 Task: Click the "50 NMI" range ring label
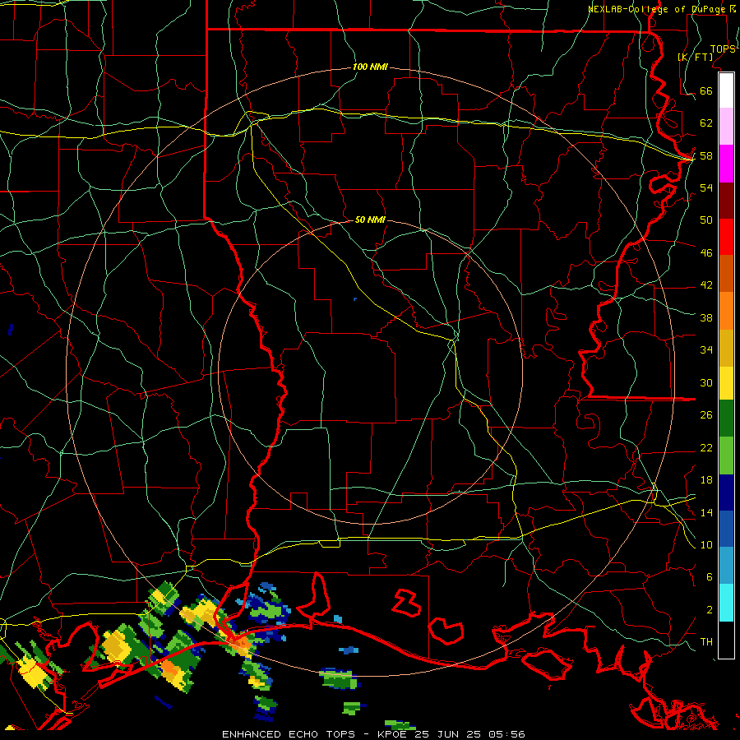click(x=370, y=220)
